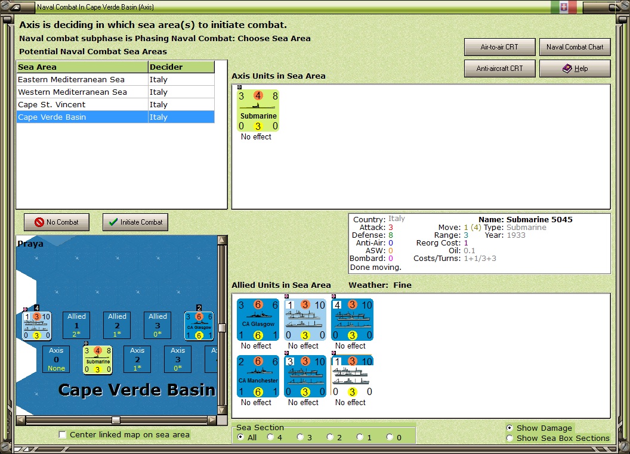This screenshot has width=630, height=454.
Task: Click the map's vertical scrollbar thumb
Action: click(x=222, y=328)
